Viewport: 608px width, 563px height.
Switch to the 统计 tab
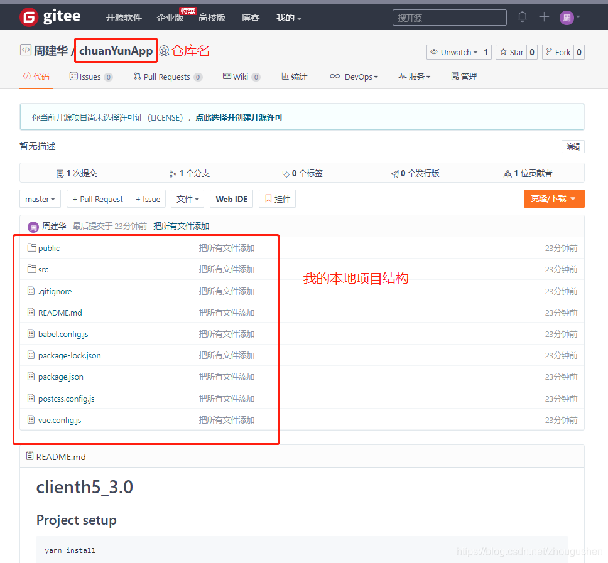click(x=295, y=77)
